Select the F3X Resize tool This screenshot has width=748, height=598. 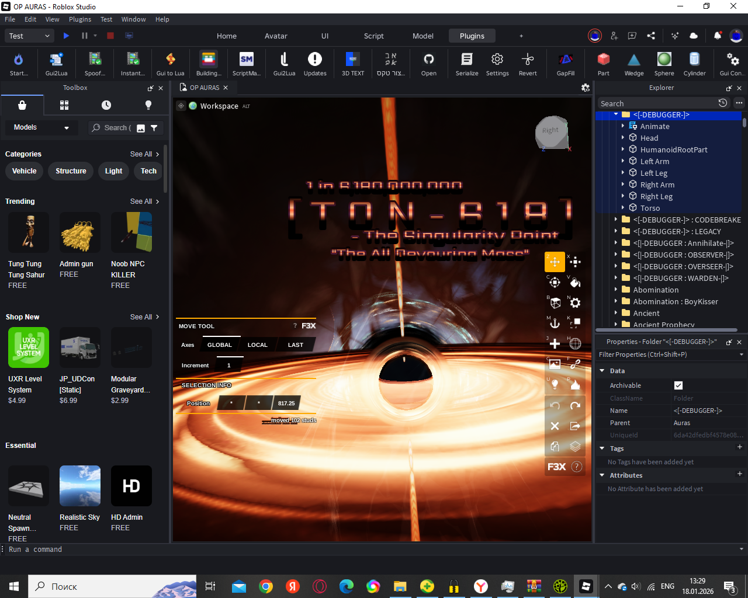(576, 262)
